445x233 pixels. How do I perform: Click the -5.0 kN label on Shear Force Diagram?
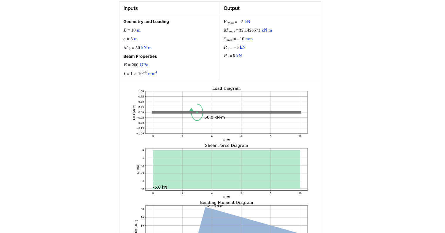(x=160, y=187)
